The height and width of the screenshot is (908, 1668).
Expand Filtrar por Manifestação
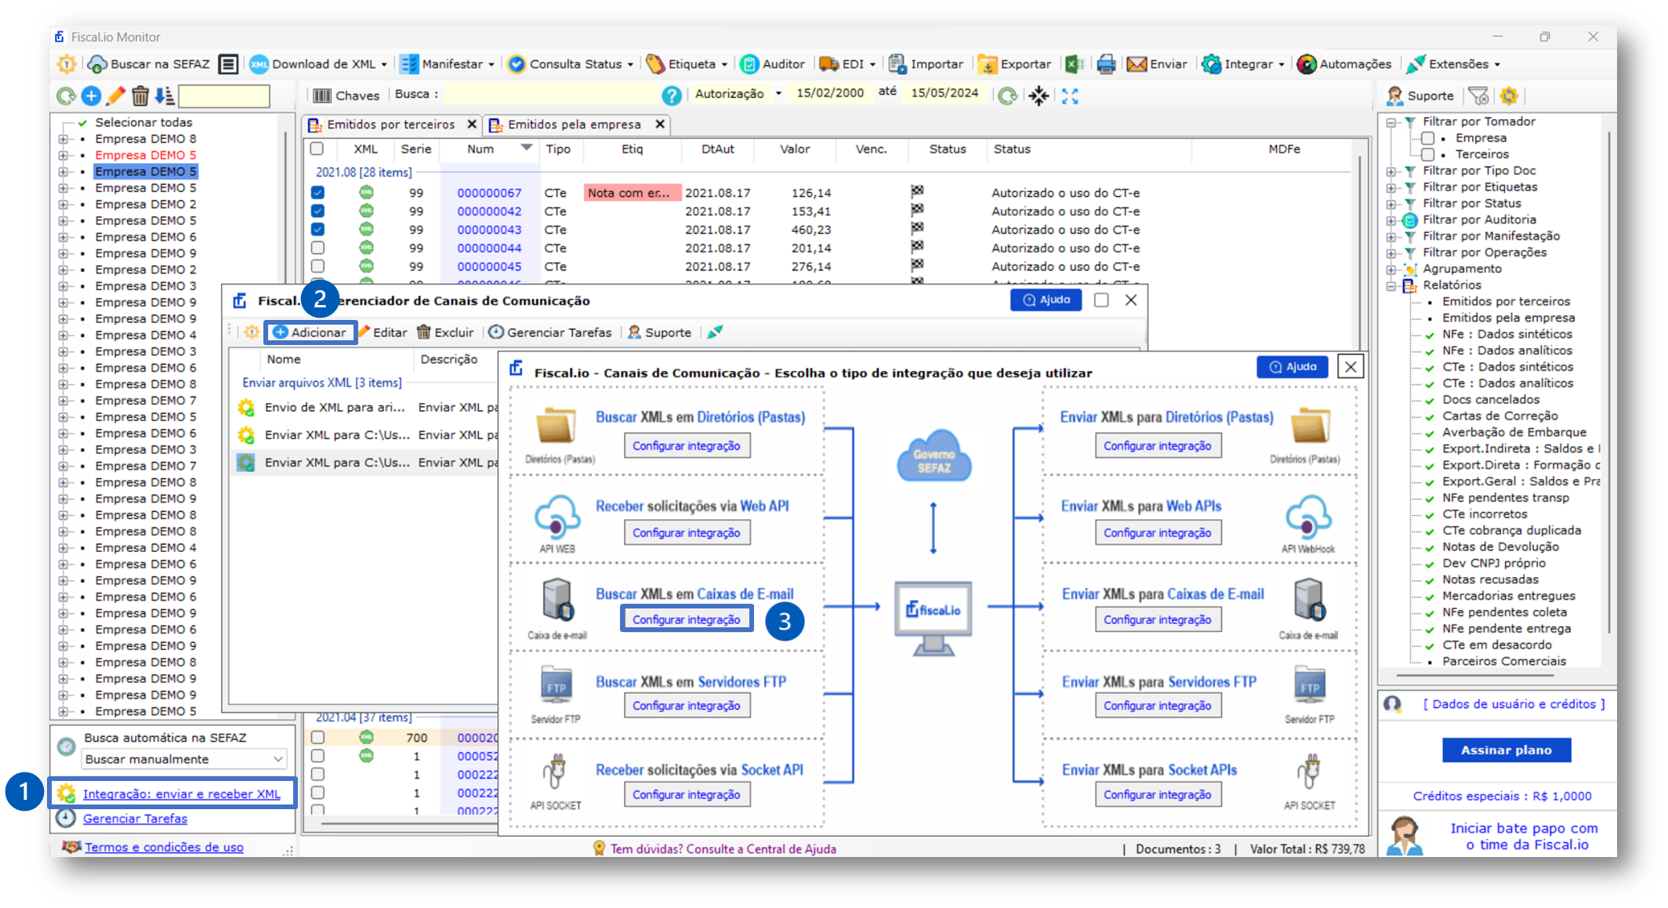click(x=1391, y=237)
